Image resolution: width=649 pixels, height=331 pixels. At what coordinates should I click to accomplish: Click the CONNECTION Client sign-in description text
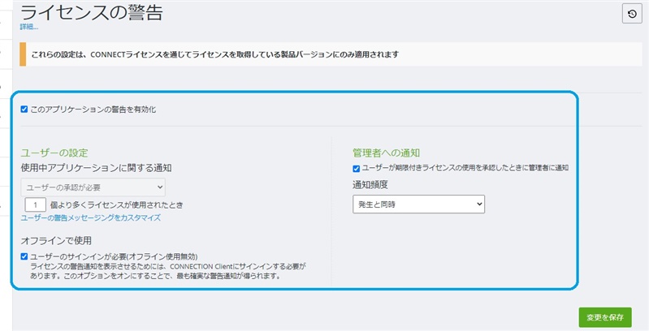(x=168, y=271)
